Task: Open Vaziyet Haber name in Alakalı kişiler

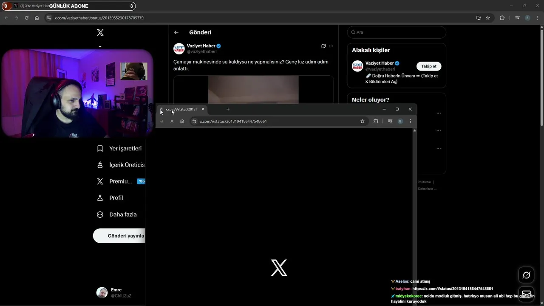Action: click(x=380, y=63)
